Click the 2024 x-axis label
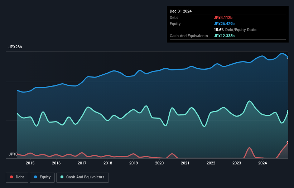 pyautogui.click(x=262, y=163)
